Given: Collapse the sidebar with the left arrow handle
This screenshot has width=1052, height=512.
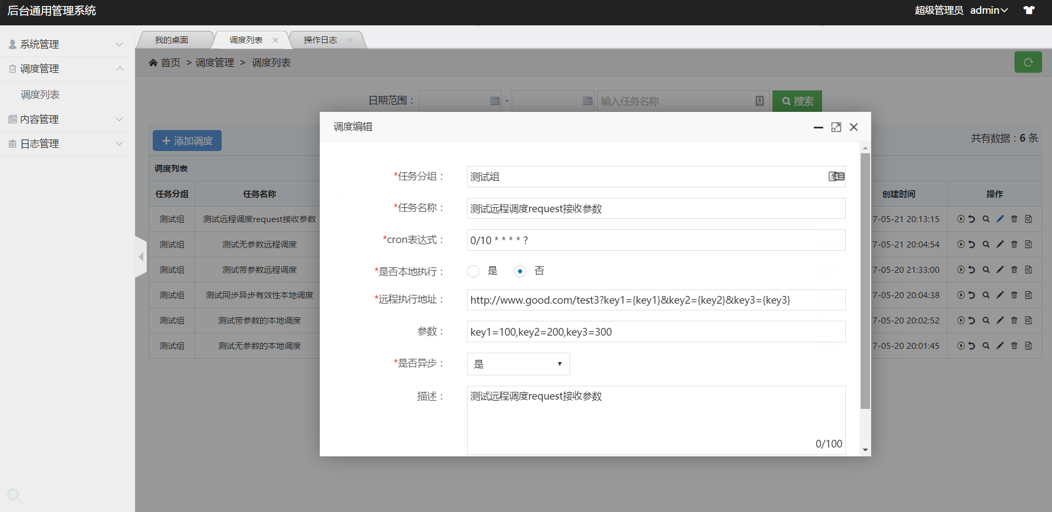Looking at the screenshot, I should tap(141, 257).
